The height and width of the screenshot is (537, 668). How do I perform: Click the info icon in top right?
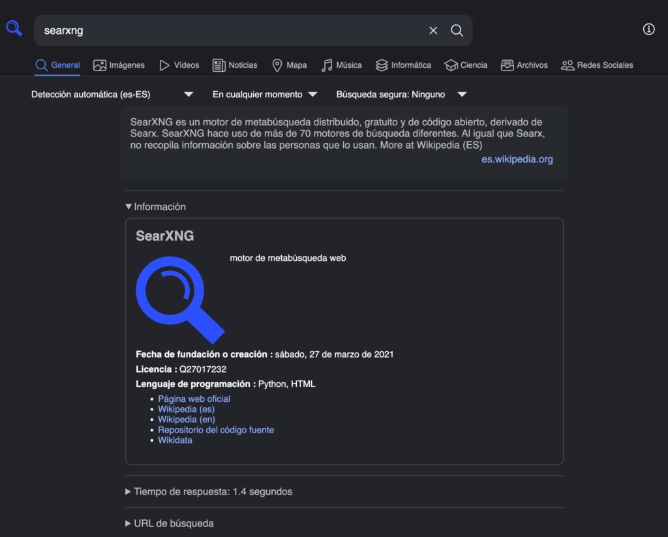(648, 29)
